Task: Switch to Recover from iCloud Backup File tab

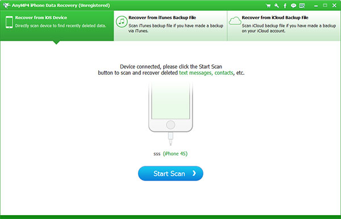Action: point(284,25)
